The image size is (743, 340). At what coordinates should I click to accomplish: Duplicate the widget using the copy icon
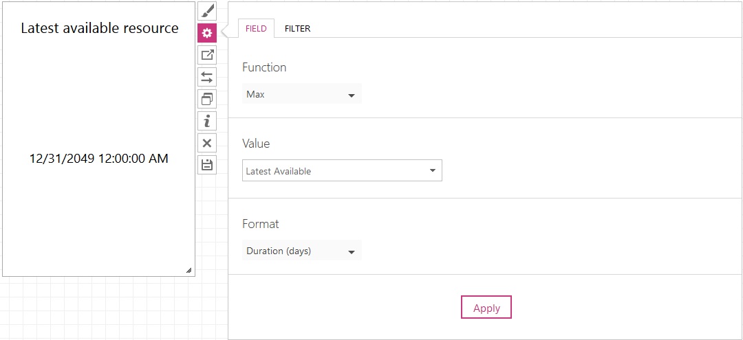click(207, 99)
